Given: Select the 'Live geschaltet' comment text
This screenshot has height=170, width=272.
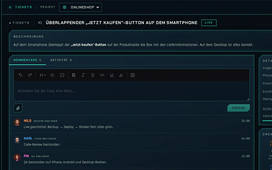Looking at the screenshot, I should click(x=68, y=127).
